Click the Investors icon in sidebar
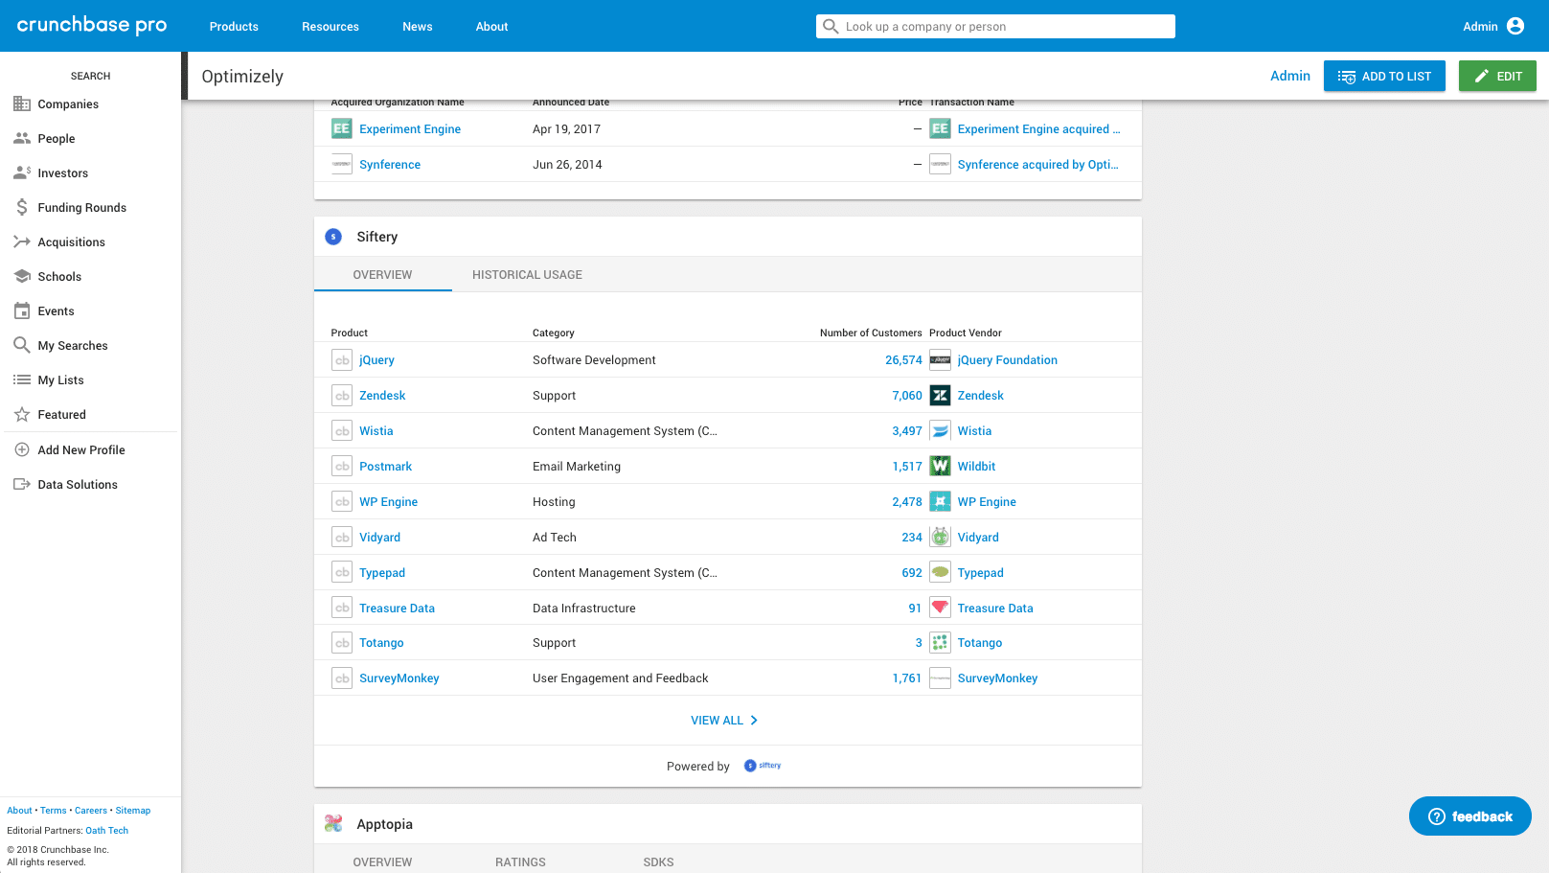The height and width of the screenshot is (873, 1549). click(x=21, y=172)
